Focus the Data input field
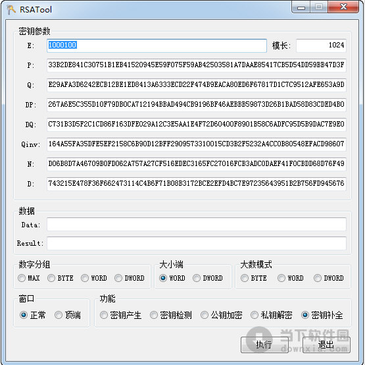The height and width of the screenshot is (365, 365). tap(197, 225)
